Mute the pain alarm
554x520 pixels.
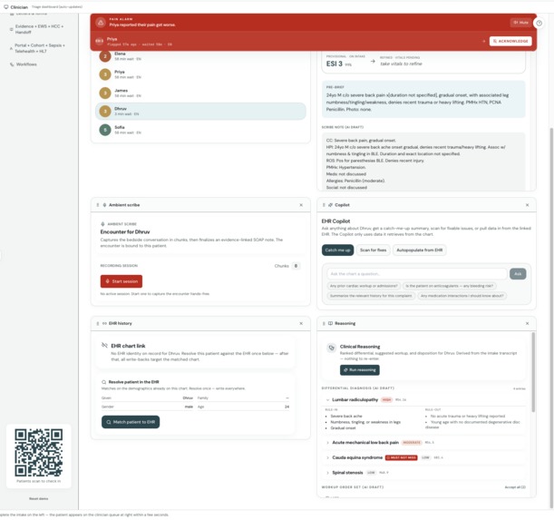pos(520,23)
